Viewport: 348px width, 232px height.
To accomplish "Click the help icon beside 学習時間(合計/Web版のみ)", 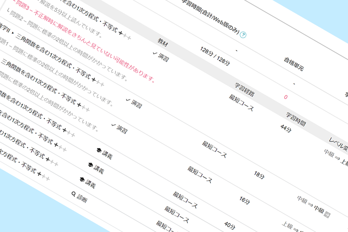I will pos(243,36).
